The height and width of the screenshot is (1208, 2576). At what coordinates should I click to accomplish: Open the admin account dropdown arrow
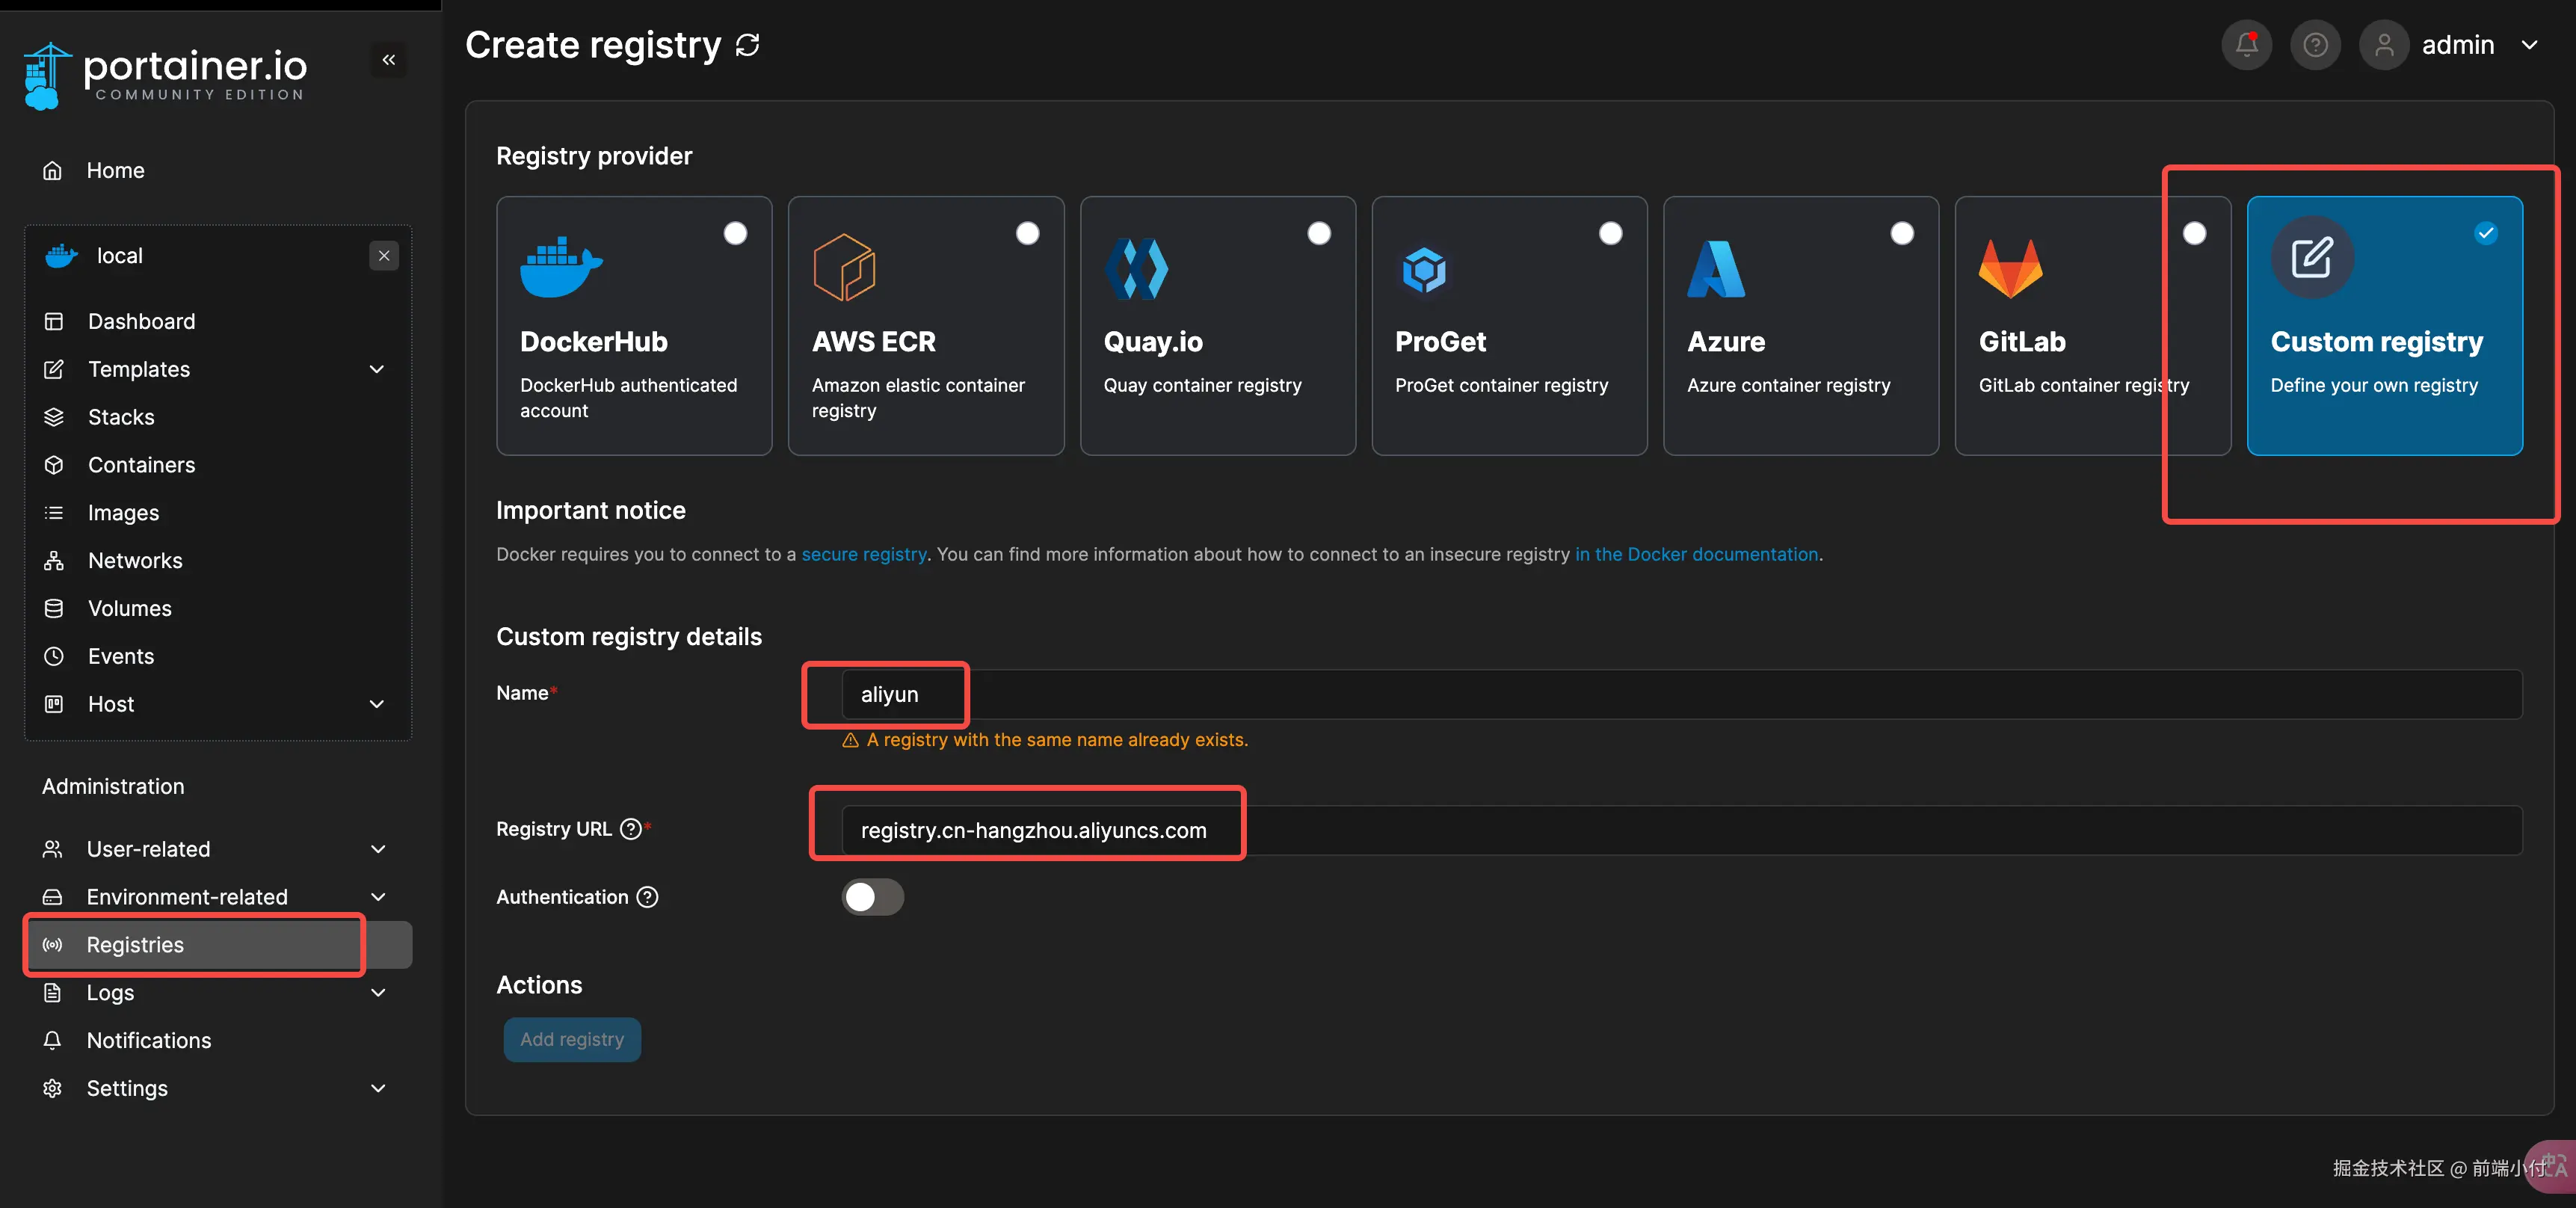pos(2530,45)
